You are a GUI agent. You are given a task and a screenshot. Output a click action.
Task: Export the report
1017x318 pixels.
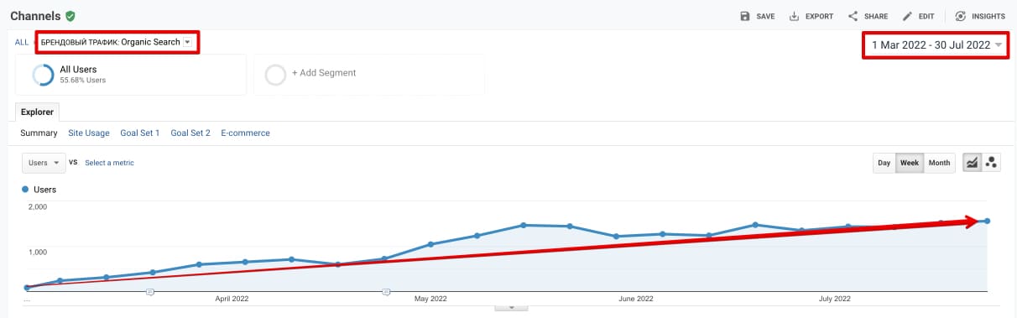click(811, 16)
